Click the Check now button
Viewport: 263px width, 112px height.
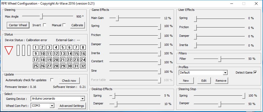point(69,80)
